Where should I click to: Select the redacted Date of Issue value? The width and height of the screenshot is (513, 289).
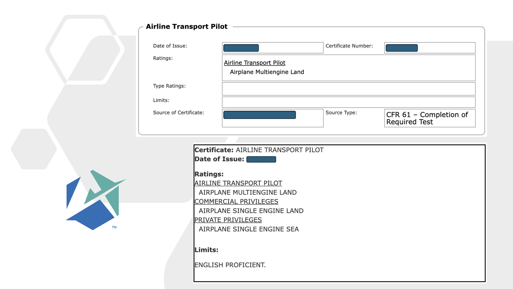[x=241, y=48]
